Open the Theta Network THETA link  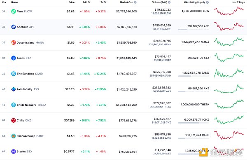click(x=31, y=105)
